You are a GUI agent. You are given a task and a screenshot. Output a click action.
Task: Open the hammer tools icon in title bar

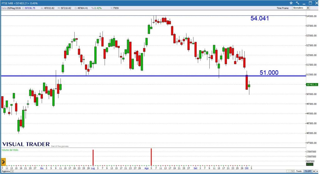click(x=297, y=3)
